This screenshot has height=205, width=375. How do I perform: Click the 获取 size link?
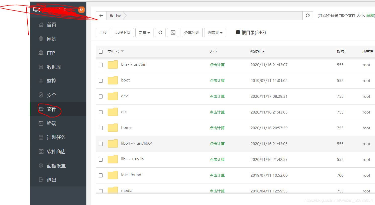[370, 16]
